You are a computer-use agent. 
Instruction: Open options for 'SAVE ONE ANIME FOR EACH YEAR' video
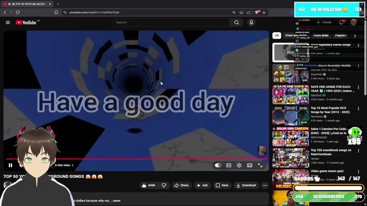tap(358, 88)
